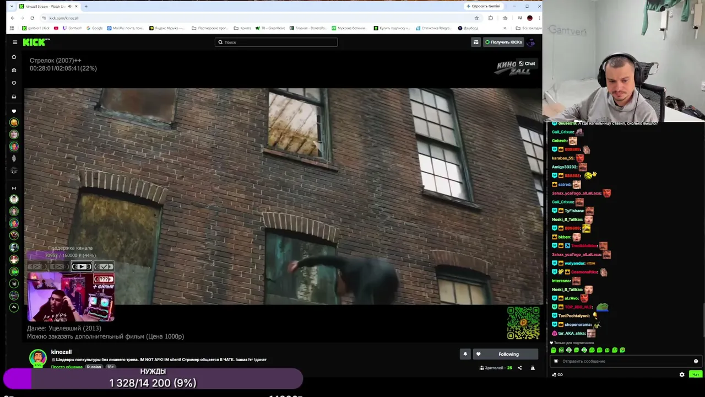Pick the first green subscriber emote
Viewport: 705px width, 397px height.
[x=554, y=350]
